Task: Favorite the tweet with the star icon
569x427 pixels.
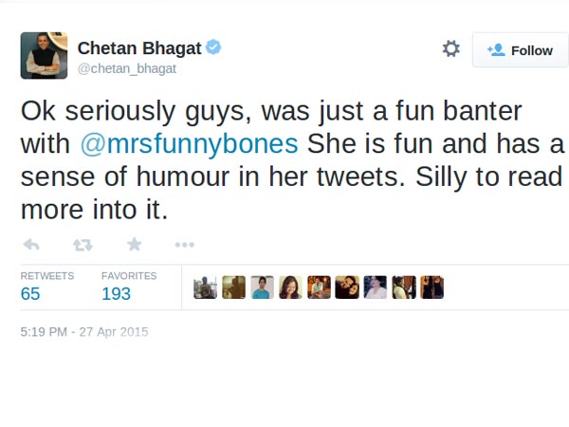Action: 134,245
